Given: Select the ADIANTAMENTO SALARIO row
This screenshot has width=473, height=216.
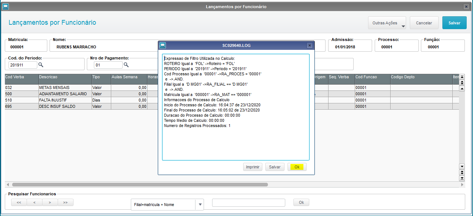Looking at the screenshot, I should click(232, 94).
